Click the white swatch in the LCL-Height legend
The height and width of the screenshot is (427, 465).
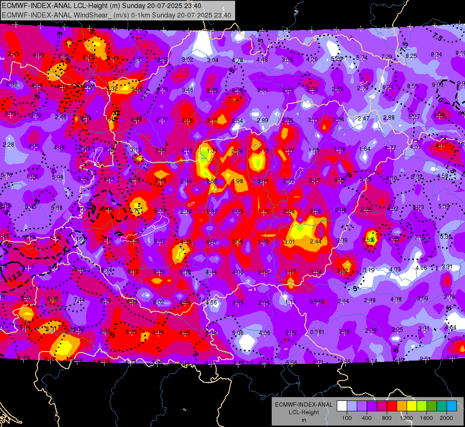(x=342, y=406)
